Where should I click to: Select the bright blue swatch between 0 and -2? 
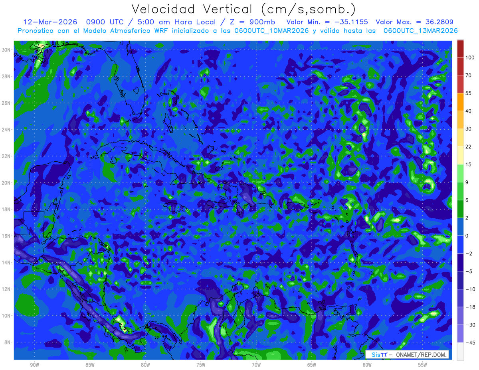[460, 244]
